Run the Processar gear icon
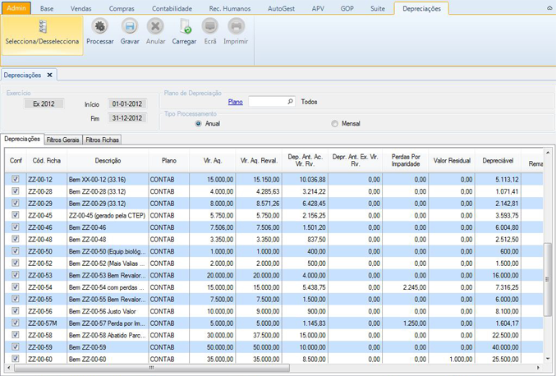556x376 pixels. (x=99, y=27)
